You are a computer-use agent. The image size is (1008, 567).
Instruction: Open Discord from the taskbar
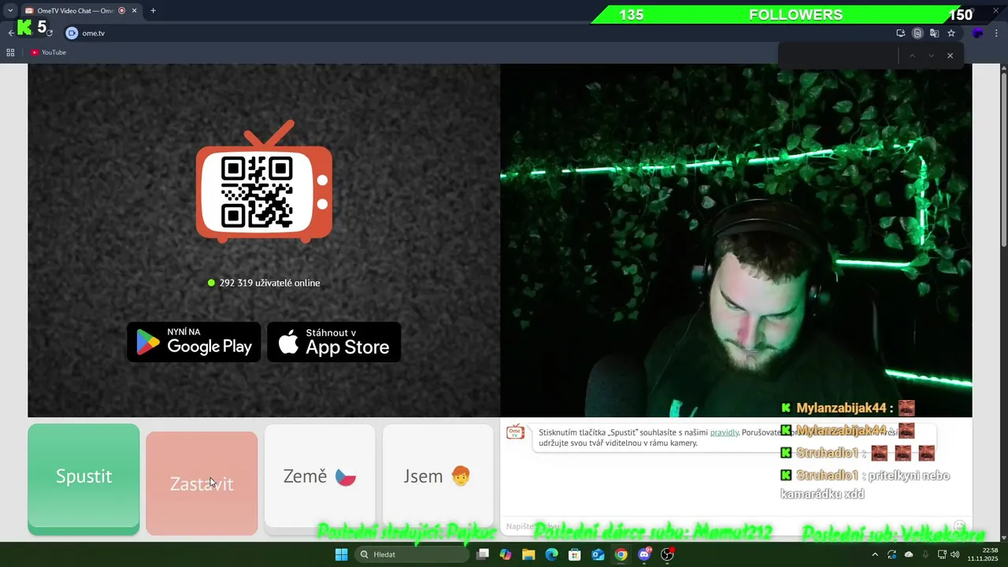pyautogui.click(x=644, y=554)
